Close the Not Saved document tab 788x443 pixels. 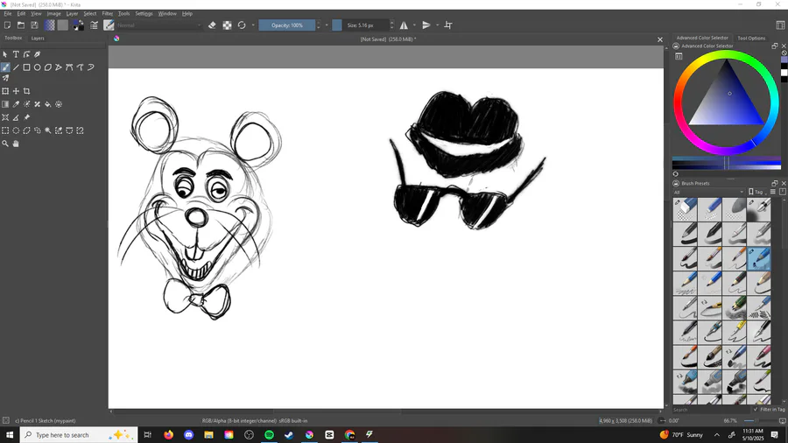coord(660,39)
